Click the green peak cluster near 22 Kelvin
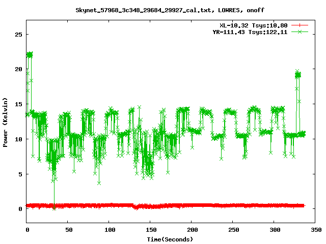 coord(30,55)
